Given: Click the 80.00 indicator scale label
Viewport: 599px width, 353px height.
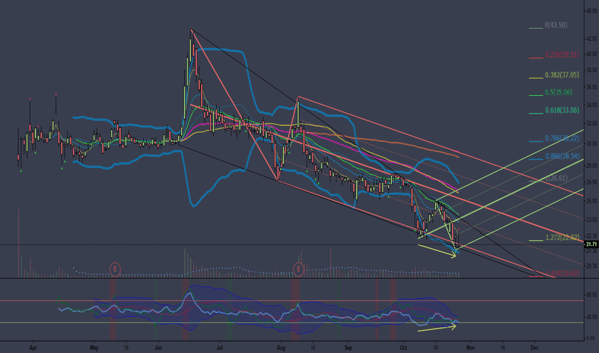Looking at the screenshot, I should (x=591, y=295).
